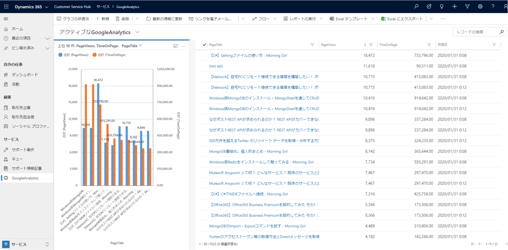508x250 pixels.
Task: Go to previous page arrow
Action: [480, 244]
